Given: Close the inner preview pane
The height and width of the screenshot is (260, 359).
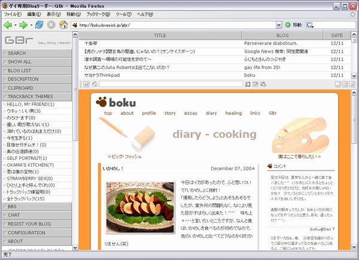Looking at the screenshot, I should point(352,84).
